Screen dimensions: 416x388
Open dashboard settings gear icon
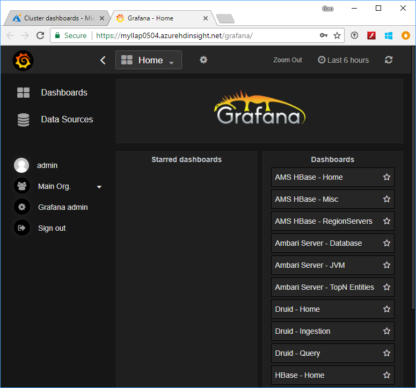203,60
